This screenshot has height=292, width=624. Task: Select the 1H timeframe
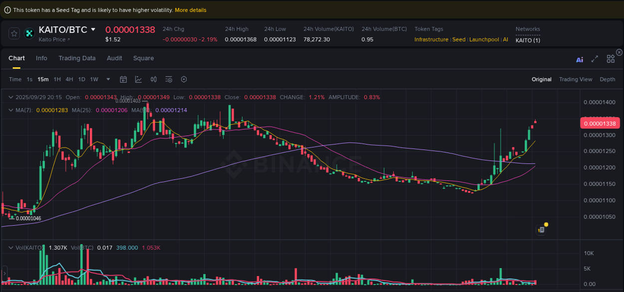point(57,79)
